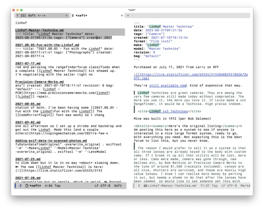Open result Linhof-Master-Technika.md
264x210 pixels.
40,30
